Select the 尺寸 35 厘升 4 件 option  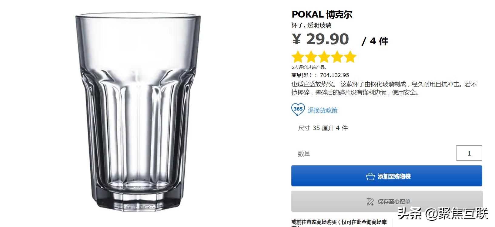pyautogui.click(x=323, y=128)
